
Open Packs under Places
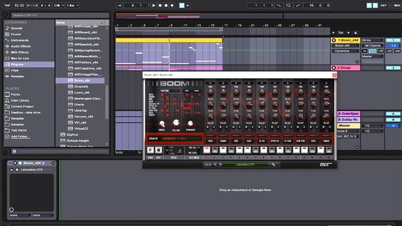pyautogui.click(x=15, y=94)
